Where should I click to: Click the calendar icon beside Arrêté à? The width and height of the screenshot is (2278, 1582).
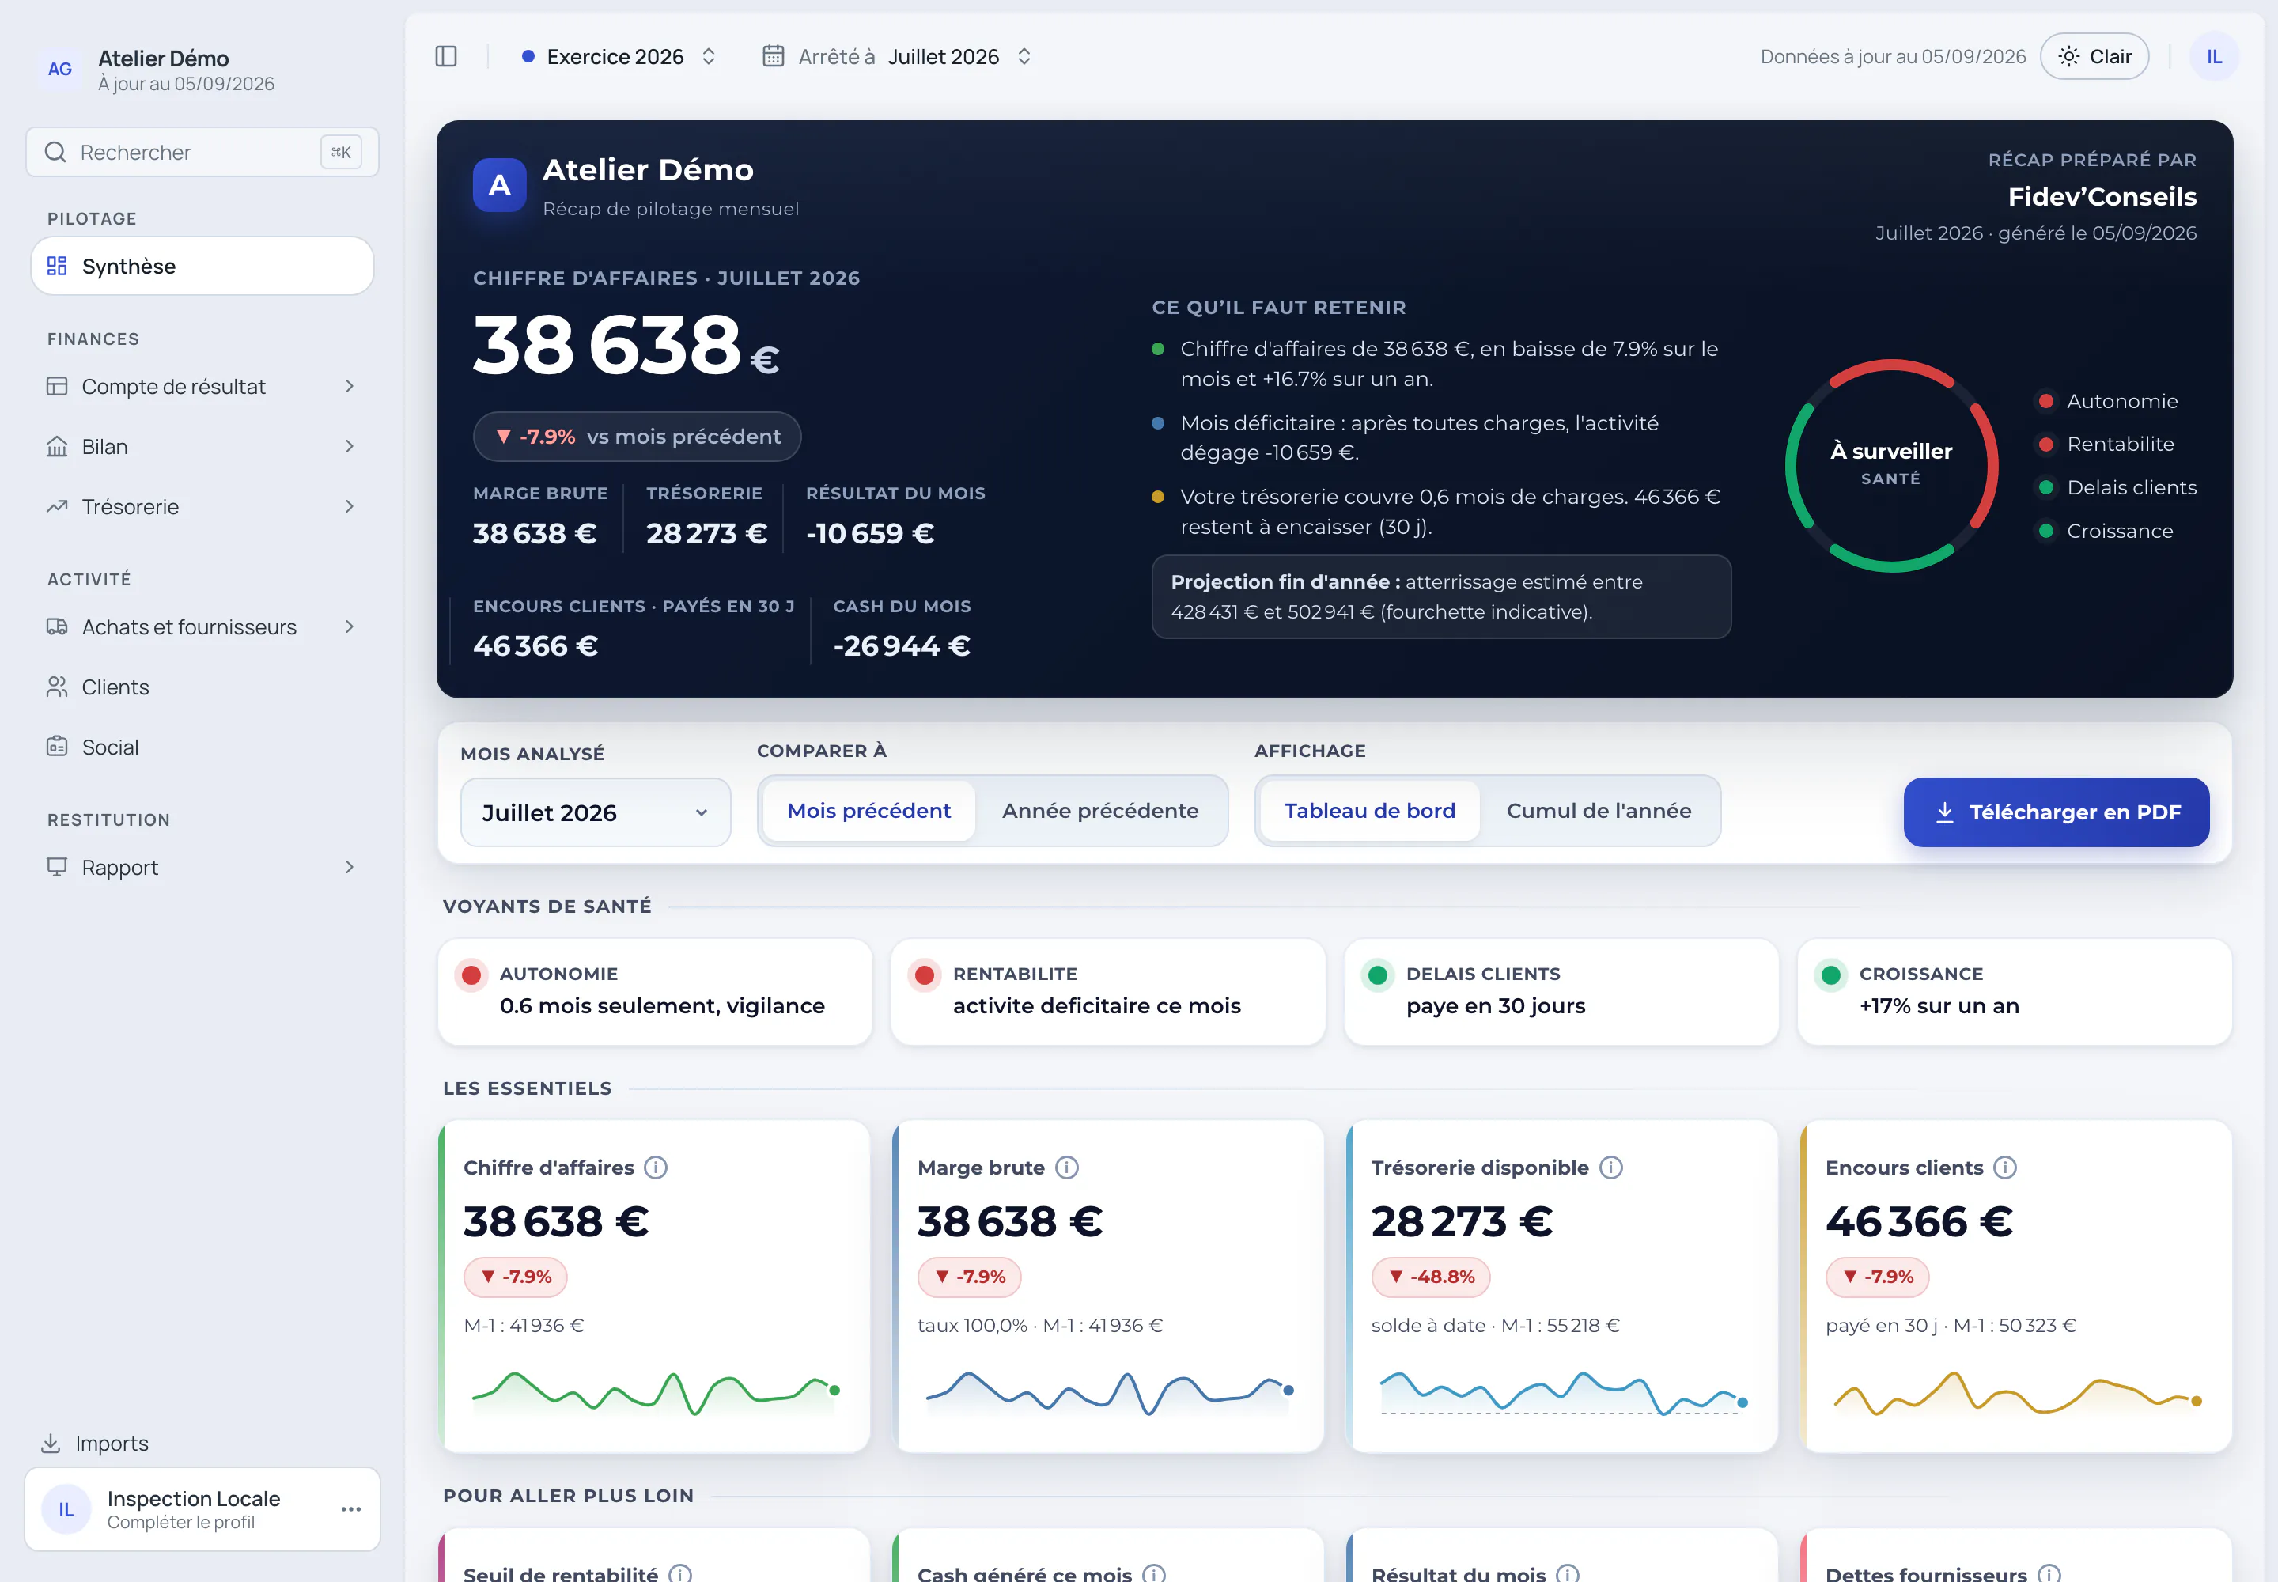pos(774,56)
